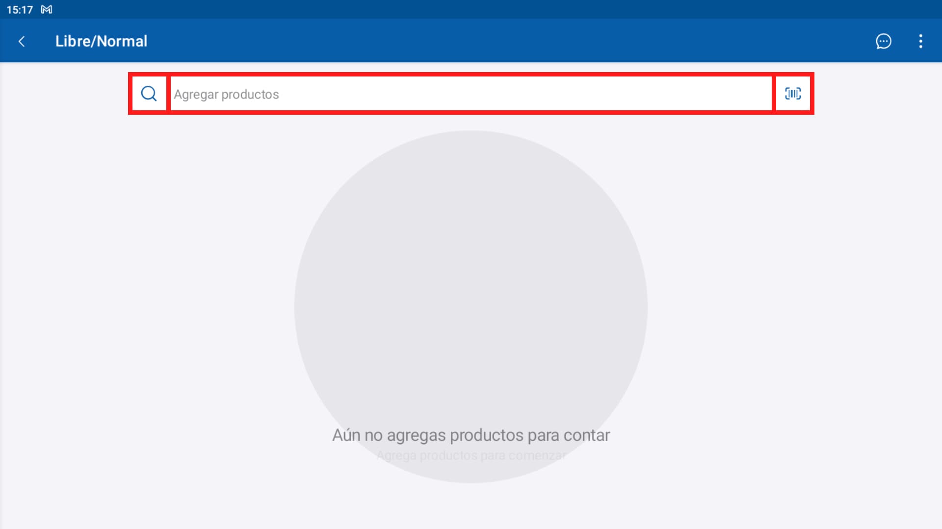
Task: Start scanning a product barcode
Action: click(x=792, y=94)
